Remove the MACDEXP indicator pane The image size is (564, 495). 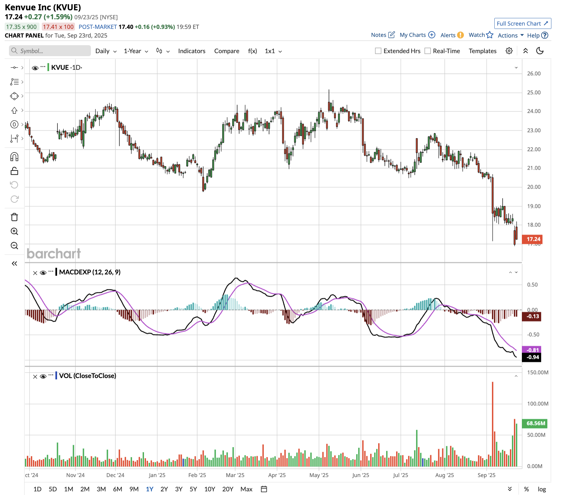pyautogui.click(x=35, y=273)
